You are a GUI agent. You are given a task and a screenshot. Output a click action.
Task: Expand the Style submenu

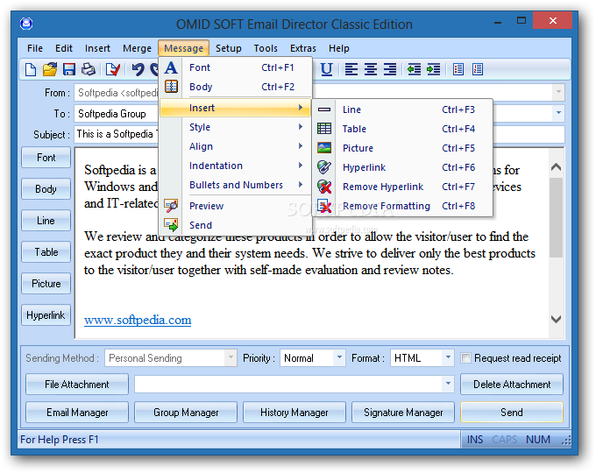[x=237, y=127]
